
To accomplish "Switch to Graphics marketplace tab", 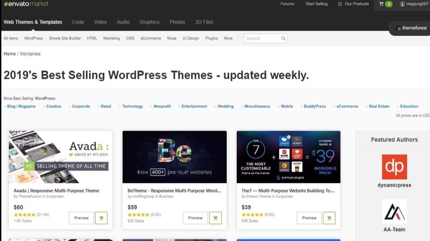I will coord(150,22).
